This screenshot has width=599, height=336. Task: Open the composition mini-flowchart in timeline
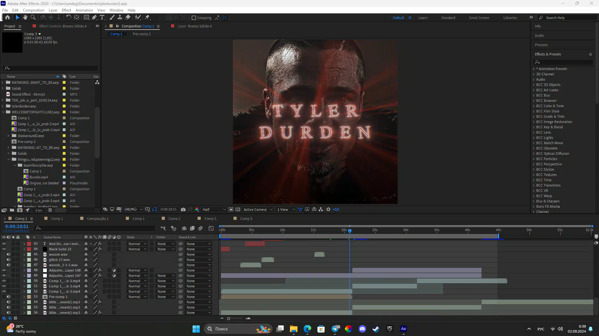point(163,228)
